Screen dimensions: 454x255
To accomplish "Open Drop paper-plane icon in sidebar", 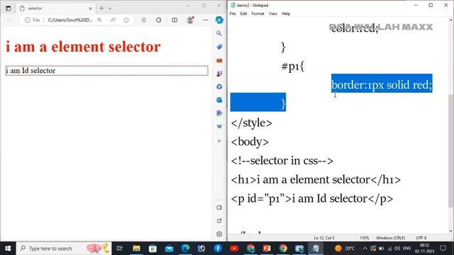I will click(x=219, y=126).
